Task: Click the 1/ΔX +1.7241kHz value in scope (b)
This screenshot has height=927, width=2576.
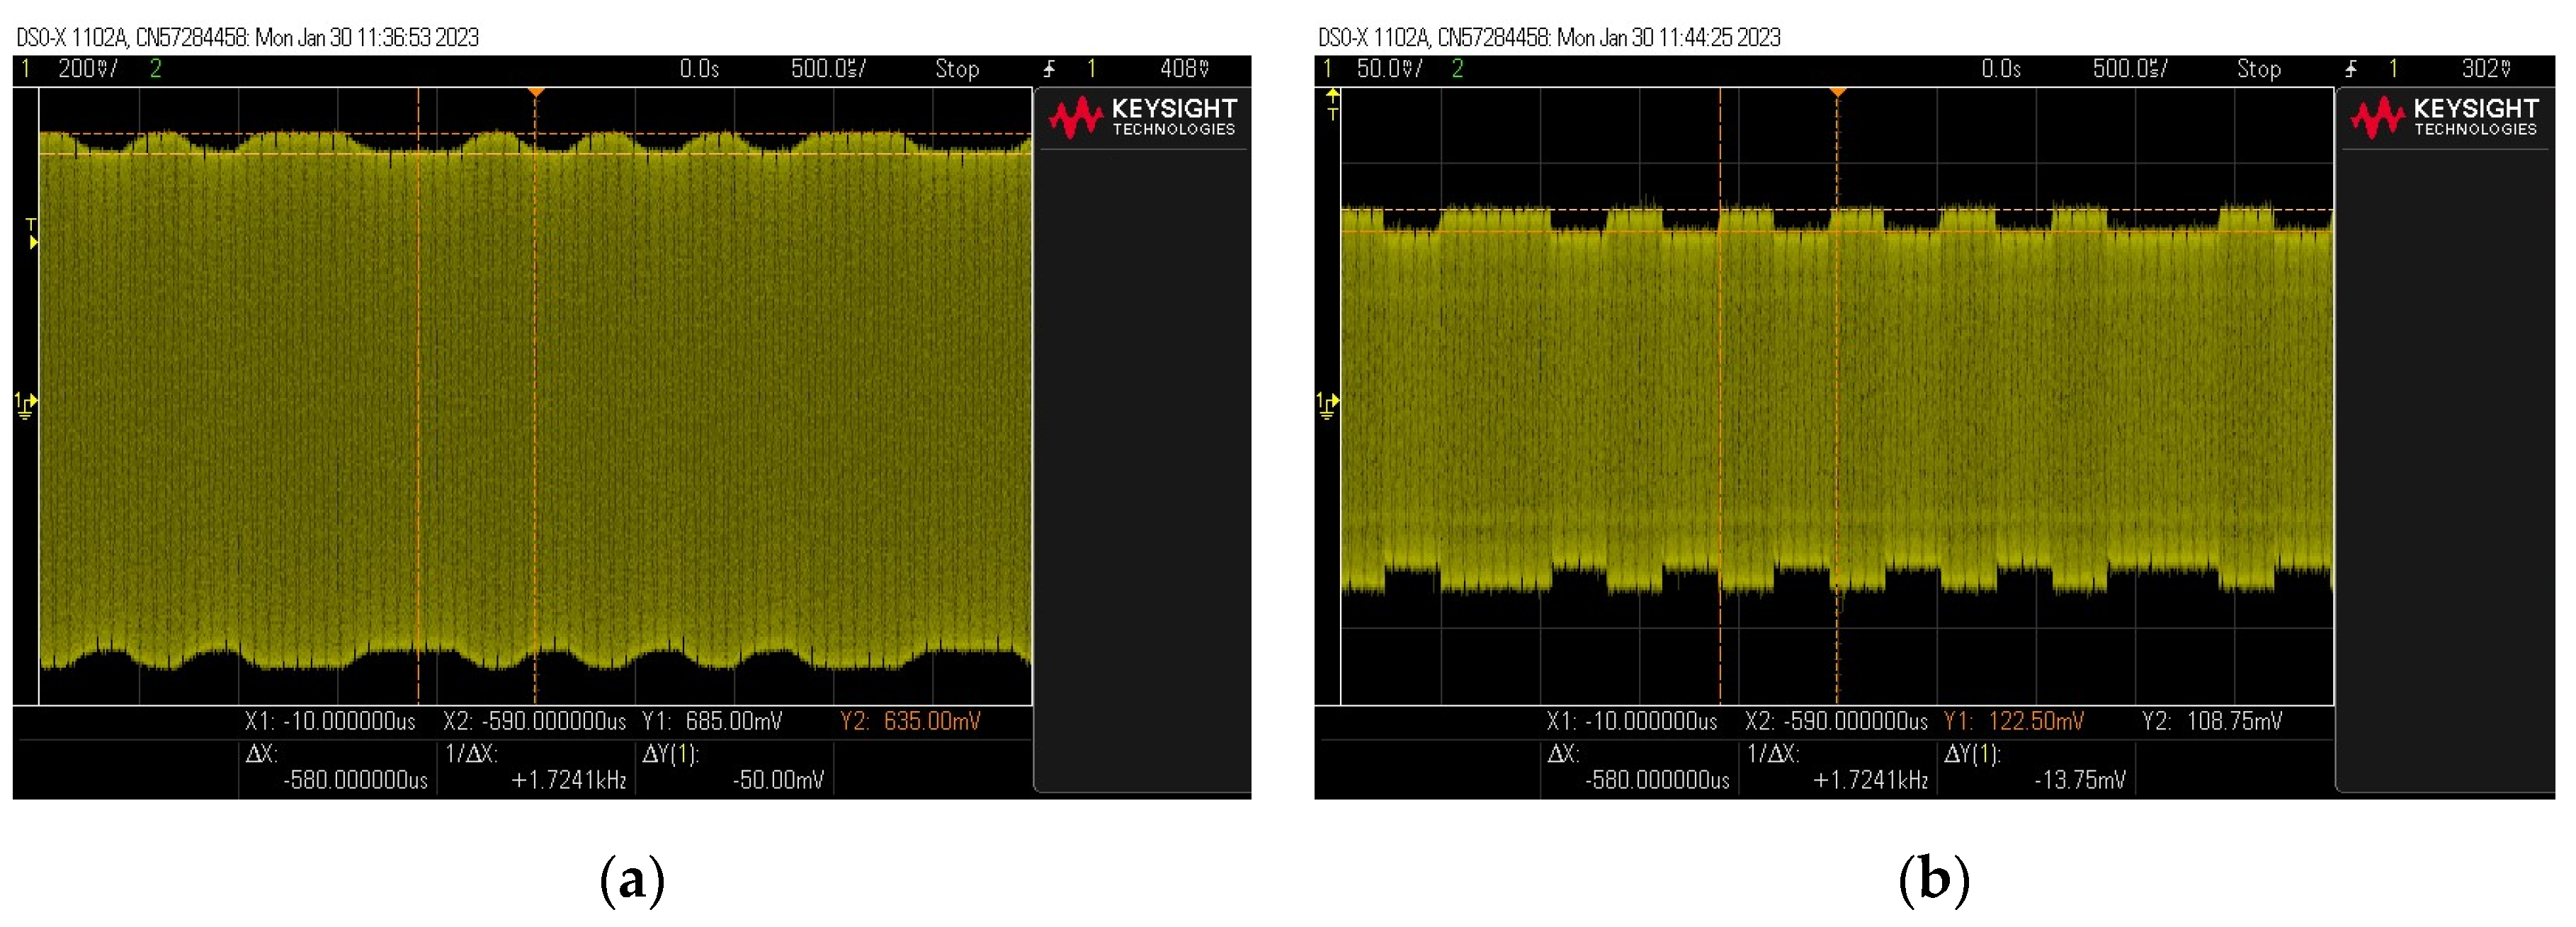Action: (1871, 780)
